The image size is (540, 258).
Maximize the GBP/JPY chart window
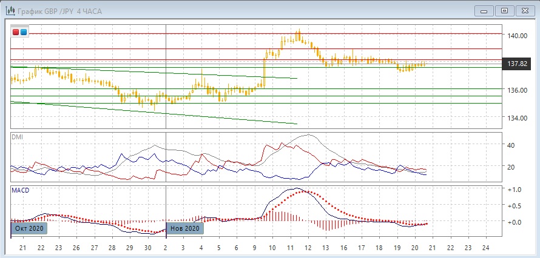click(504, 10)
